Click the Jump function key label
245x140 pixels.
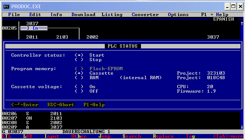[104, 136]
